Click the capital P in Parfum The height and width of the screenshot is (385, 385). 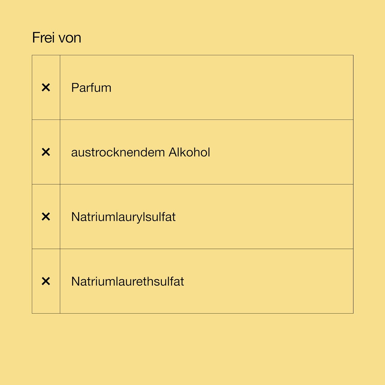click(x=75, y=88)
